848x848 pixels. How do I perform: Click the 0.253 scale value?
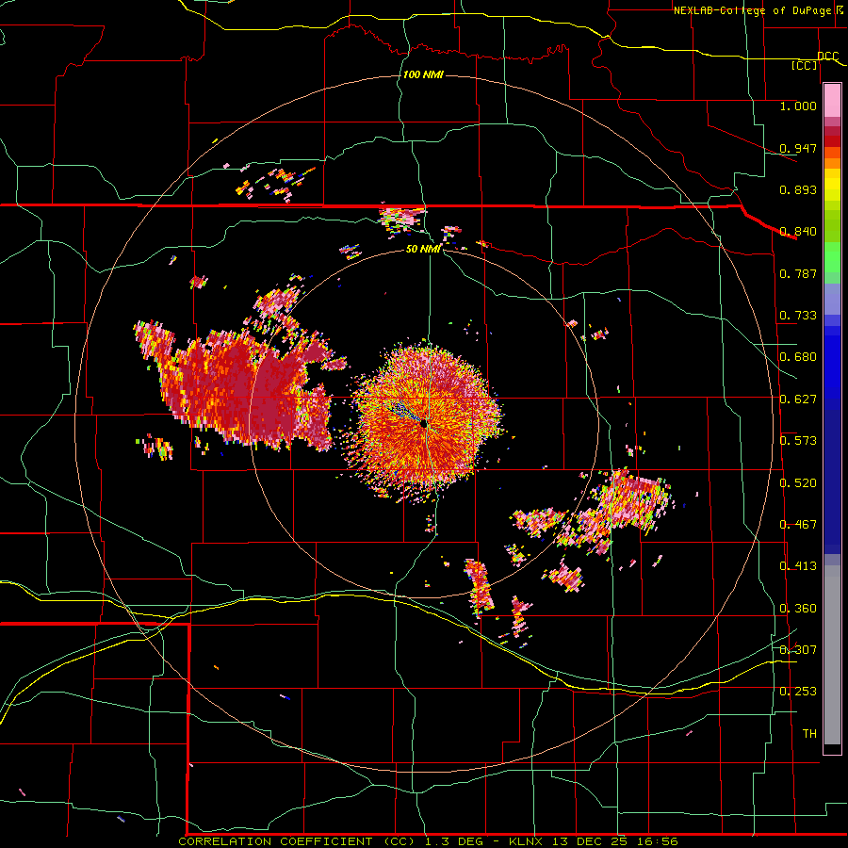pos(798,692)
